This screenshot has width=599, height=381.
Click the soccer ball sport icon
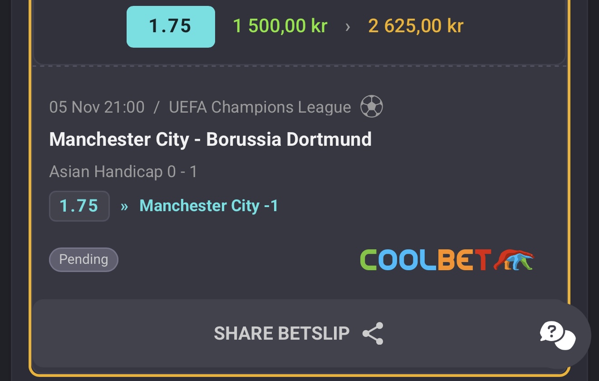[372, 107]
